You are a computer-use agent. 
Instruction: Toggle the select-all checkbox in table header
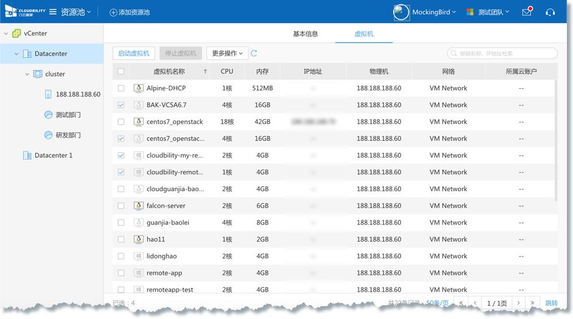click(121, 71)
